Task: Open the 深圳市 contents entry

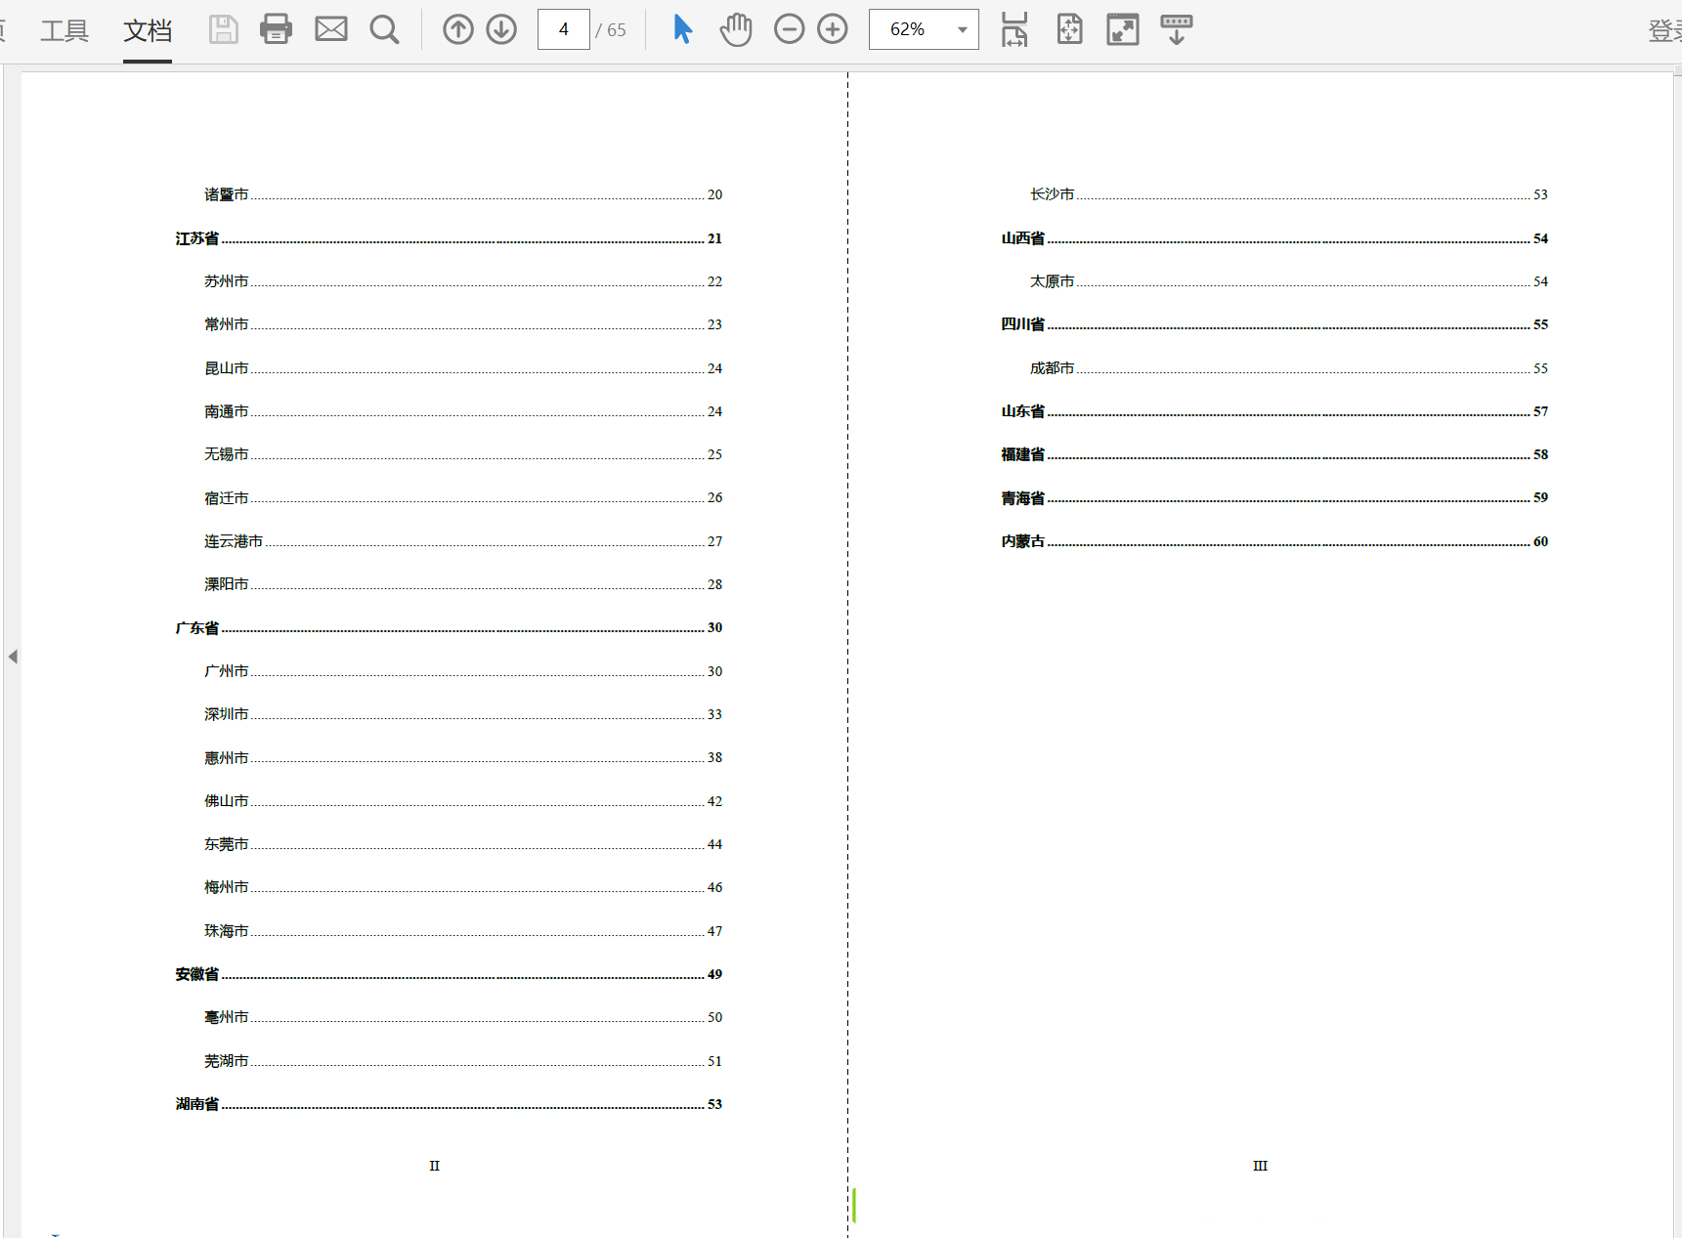Action: point(463,714)
